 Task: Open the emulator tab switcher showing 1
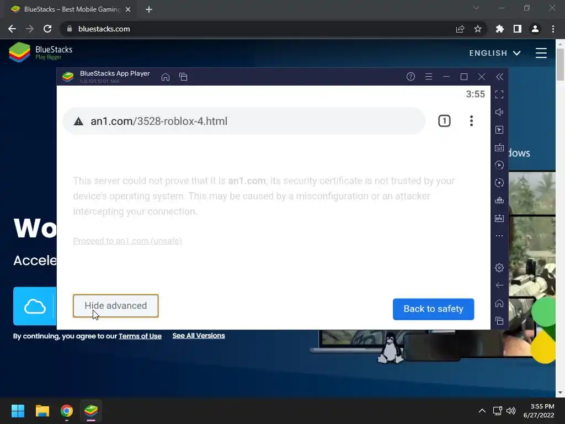444,121
